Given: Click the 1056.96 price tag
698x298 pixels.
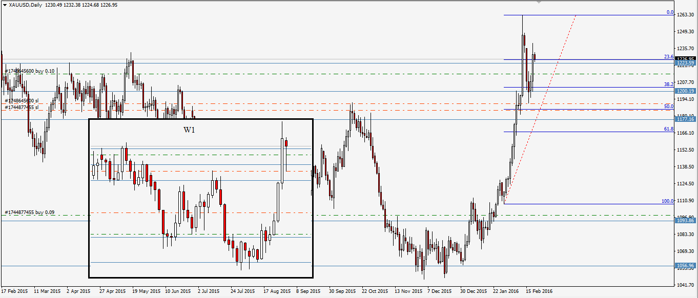Looking at the screenshot, I should coord(685,266).
